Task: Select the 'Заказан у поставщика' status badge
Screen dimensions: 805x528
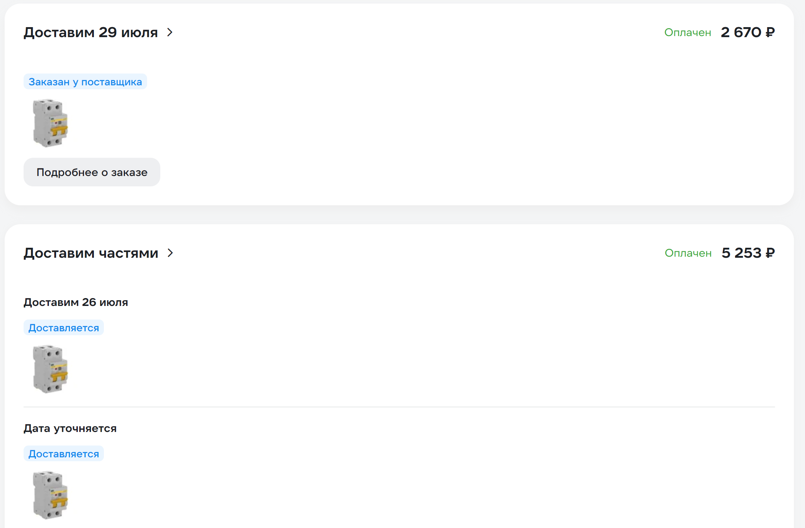Action: (85, 82)
